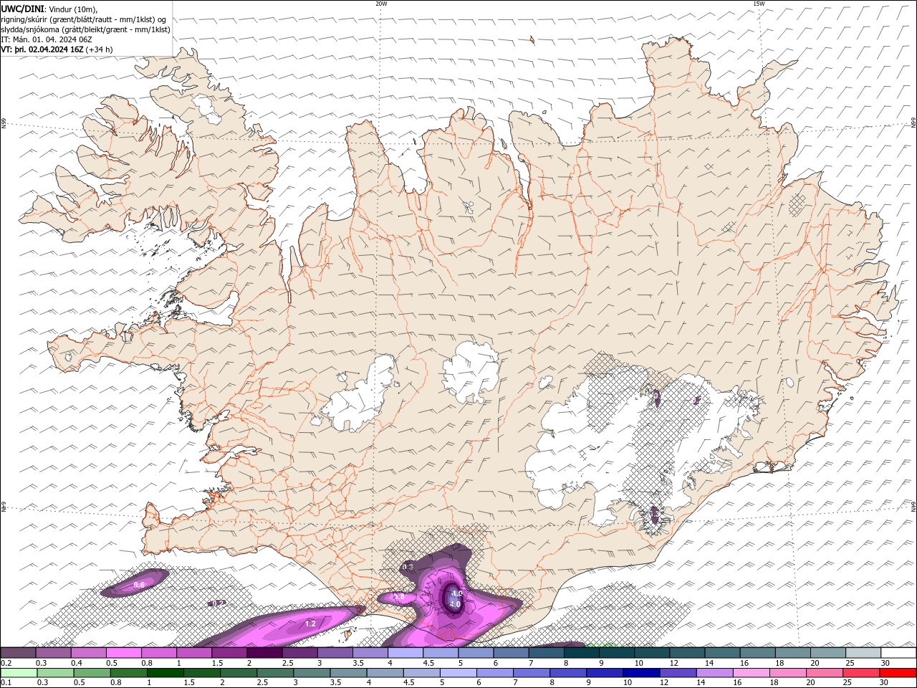Pick the deep blue lower swatch for 10–12
Screen dimensions: 917x688
[640, 673]
